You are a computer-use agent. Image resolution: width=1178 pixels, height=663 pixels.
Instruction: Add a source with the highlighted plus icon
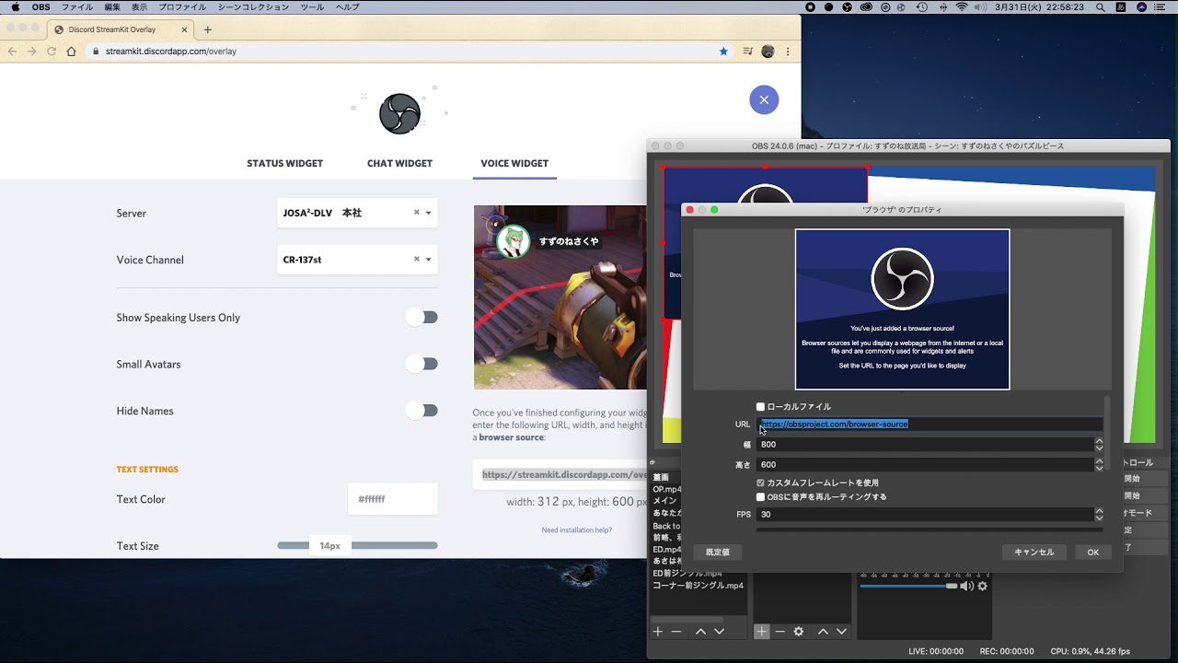[762, 632]
